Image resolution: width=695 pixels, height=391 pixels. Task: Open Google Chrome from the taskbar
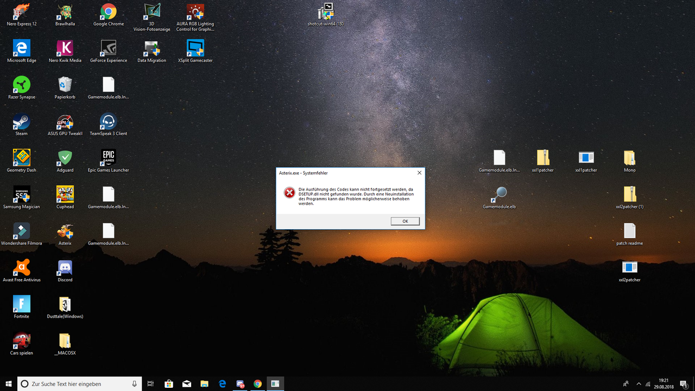click(x=257, y=384)
